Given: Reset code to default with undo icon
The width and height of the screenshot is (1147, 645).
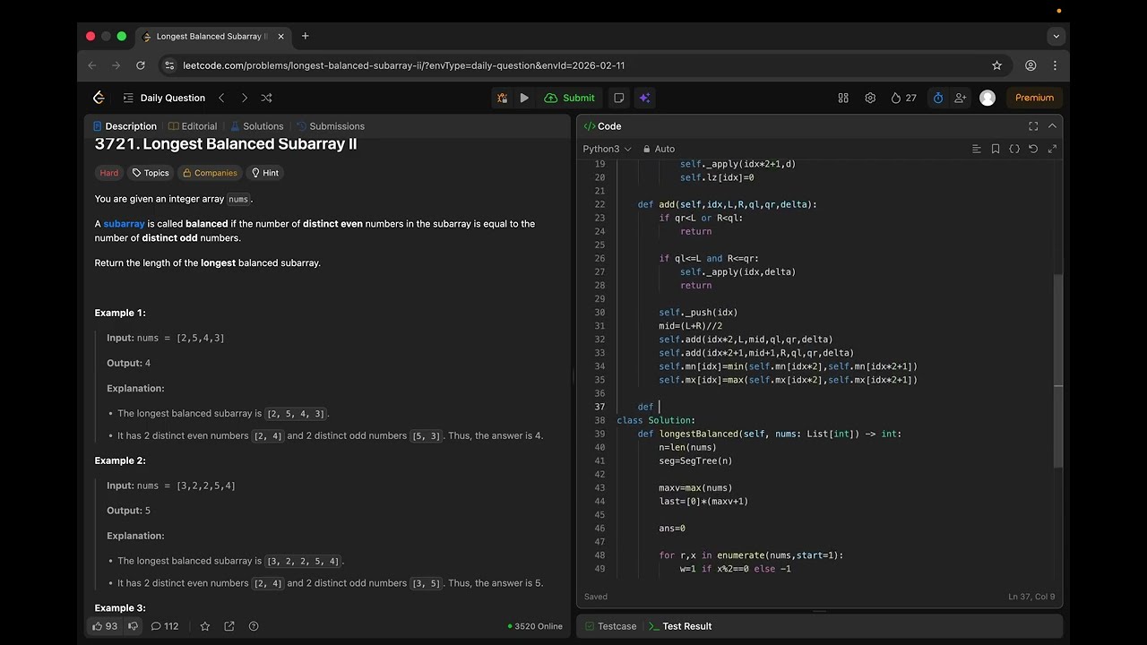Looking at the screenshot, I should pos(1033,149).
